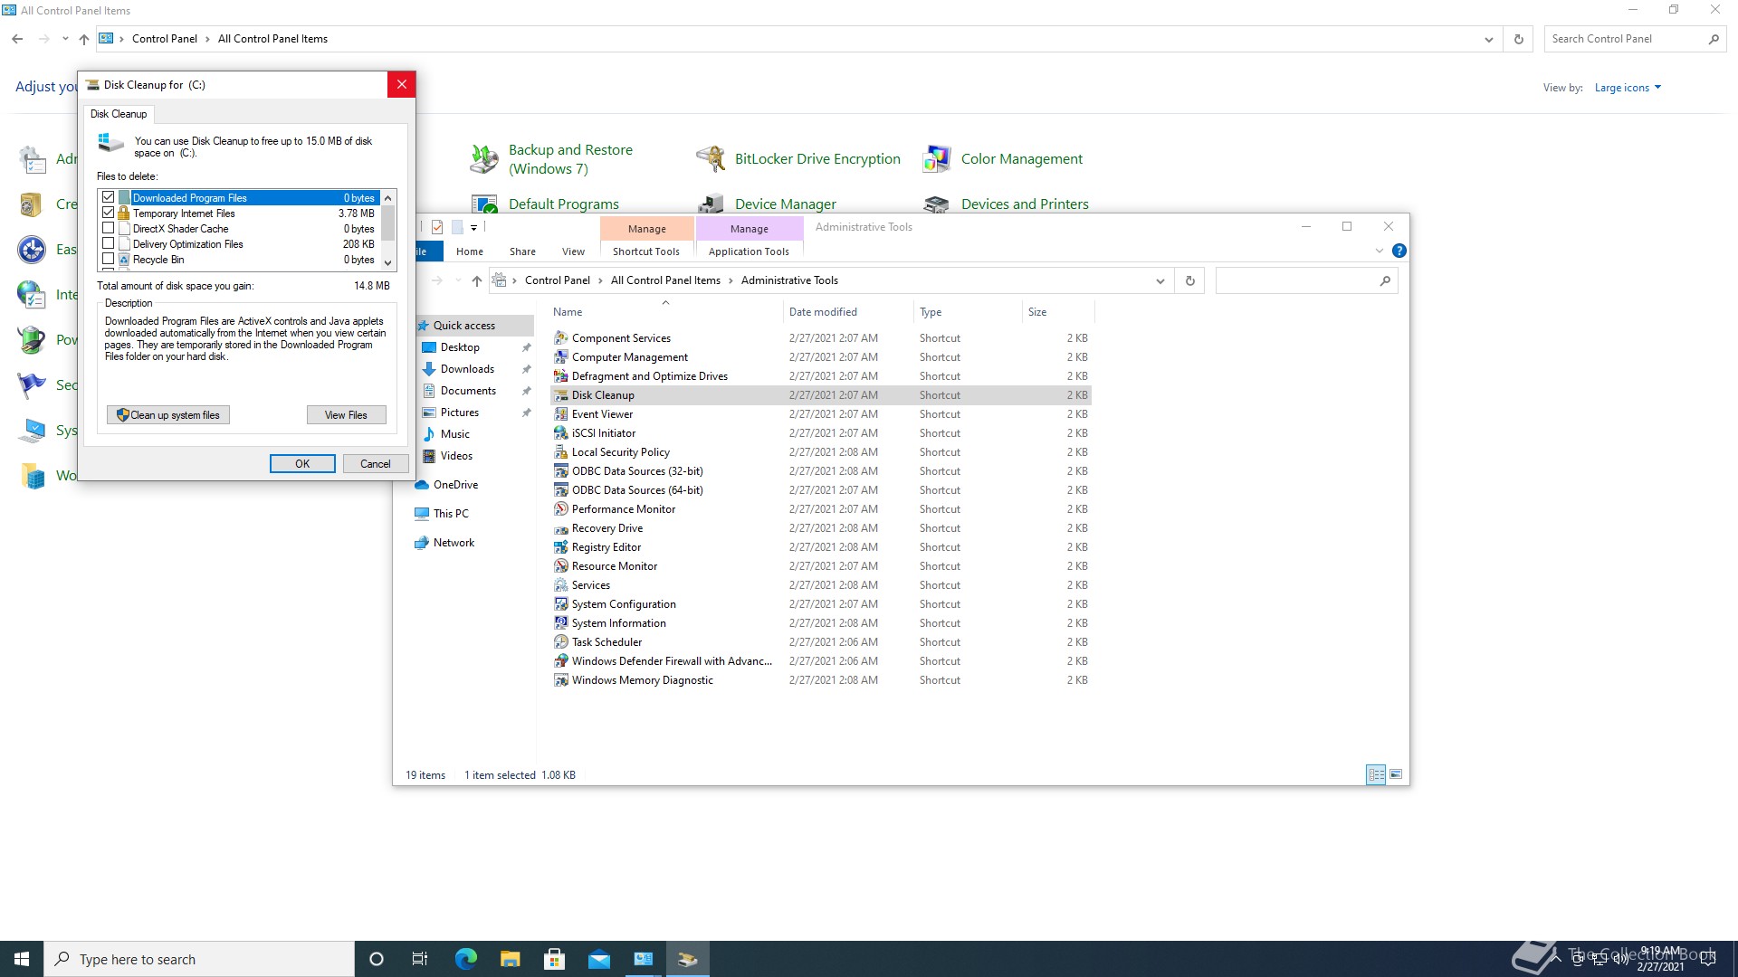Open Quick Access Toolbar customize dropdown
This screenshot has width=1738, height=977.
click(473, 227)
